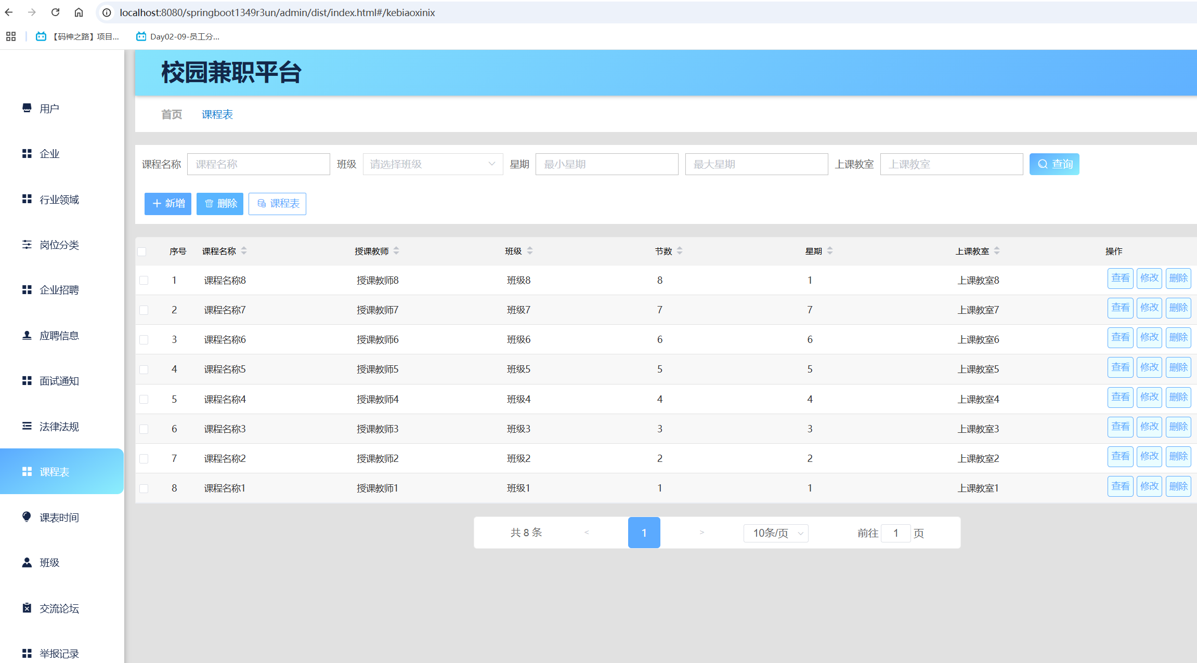Click the magnifier icon on 查询 button

(1043, 164)
